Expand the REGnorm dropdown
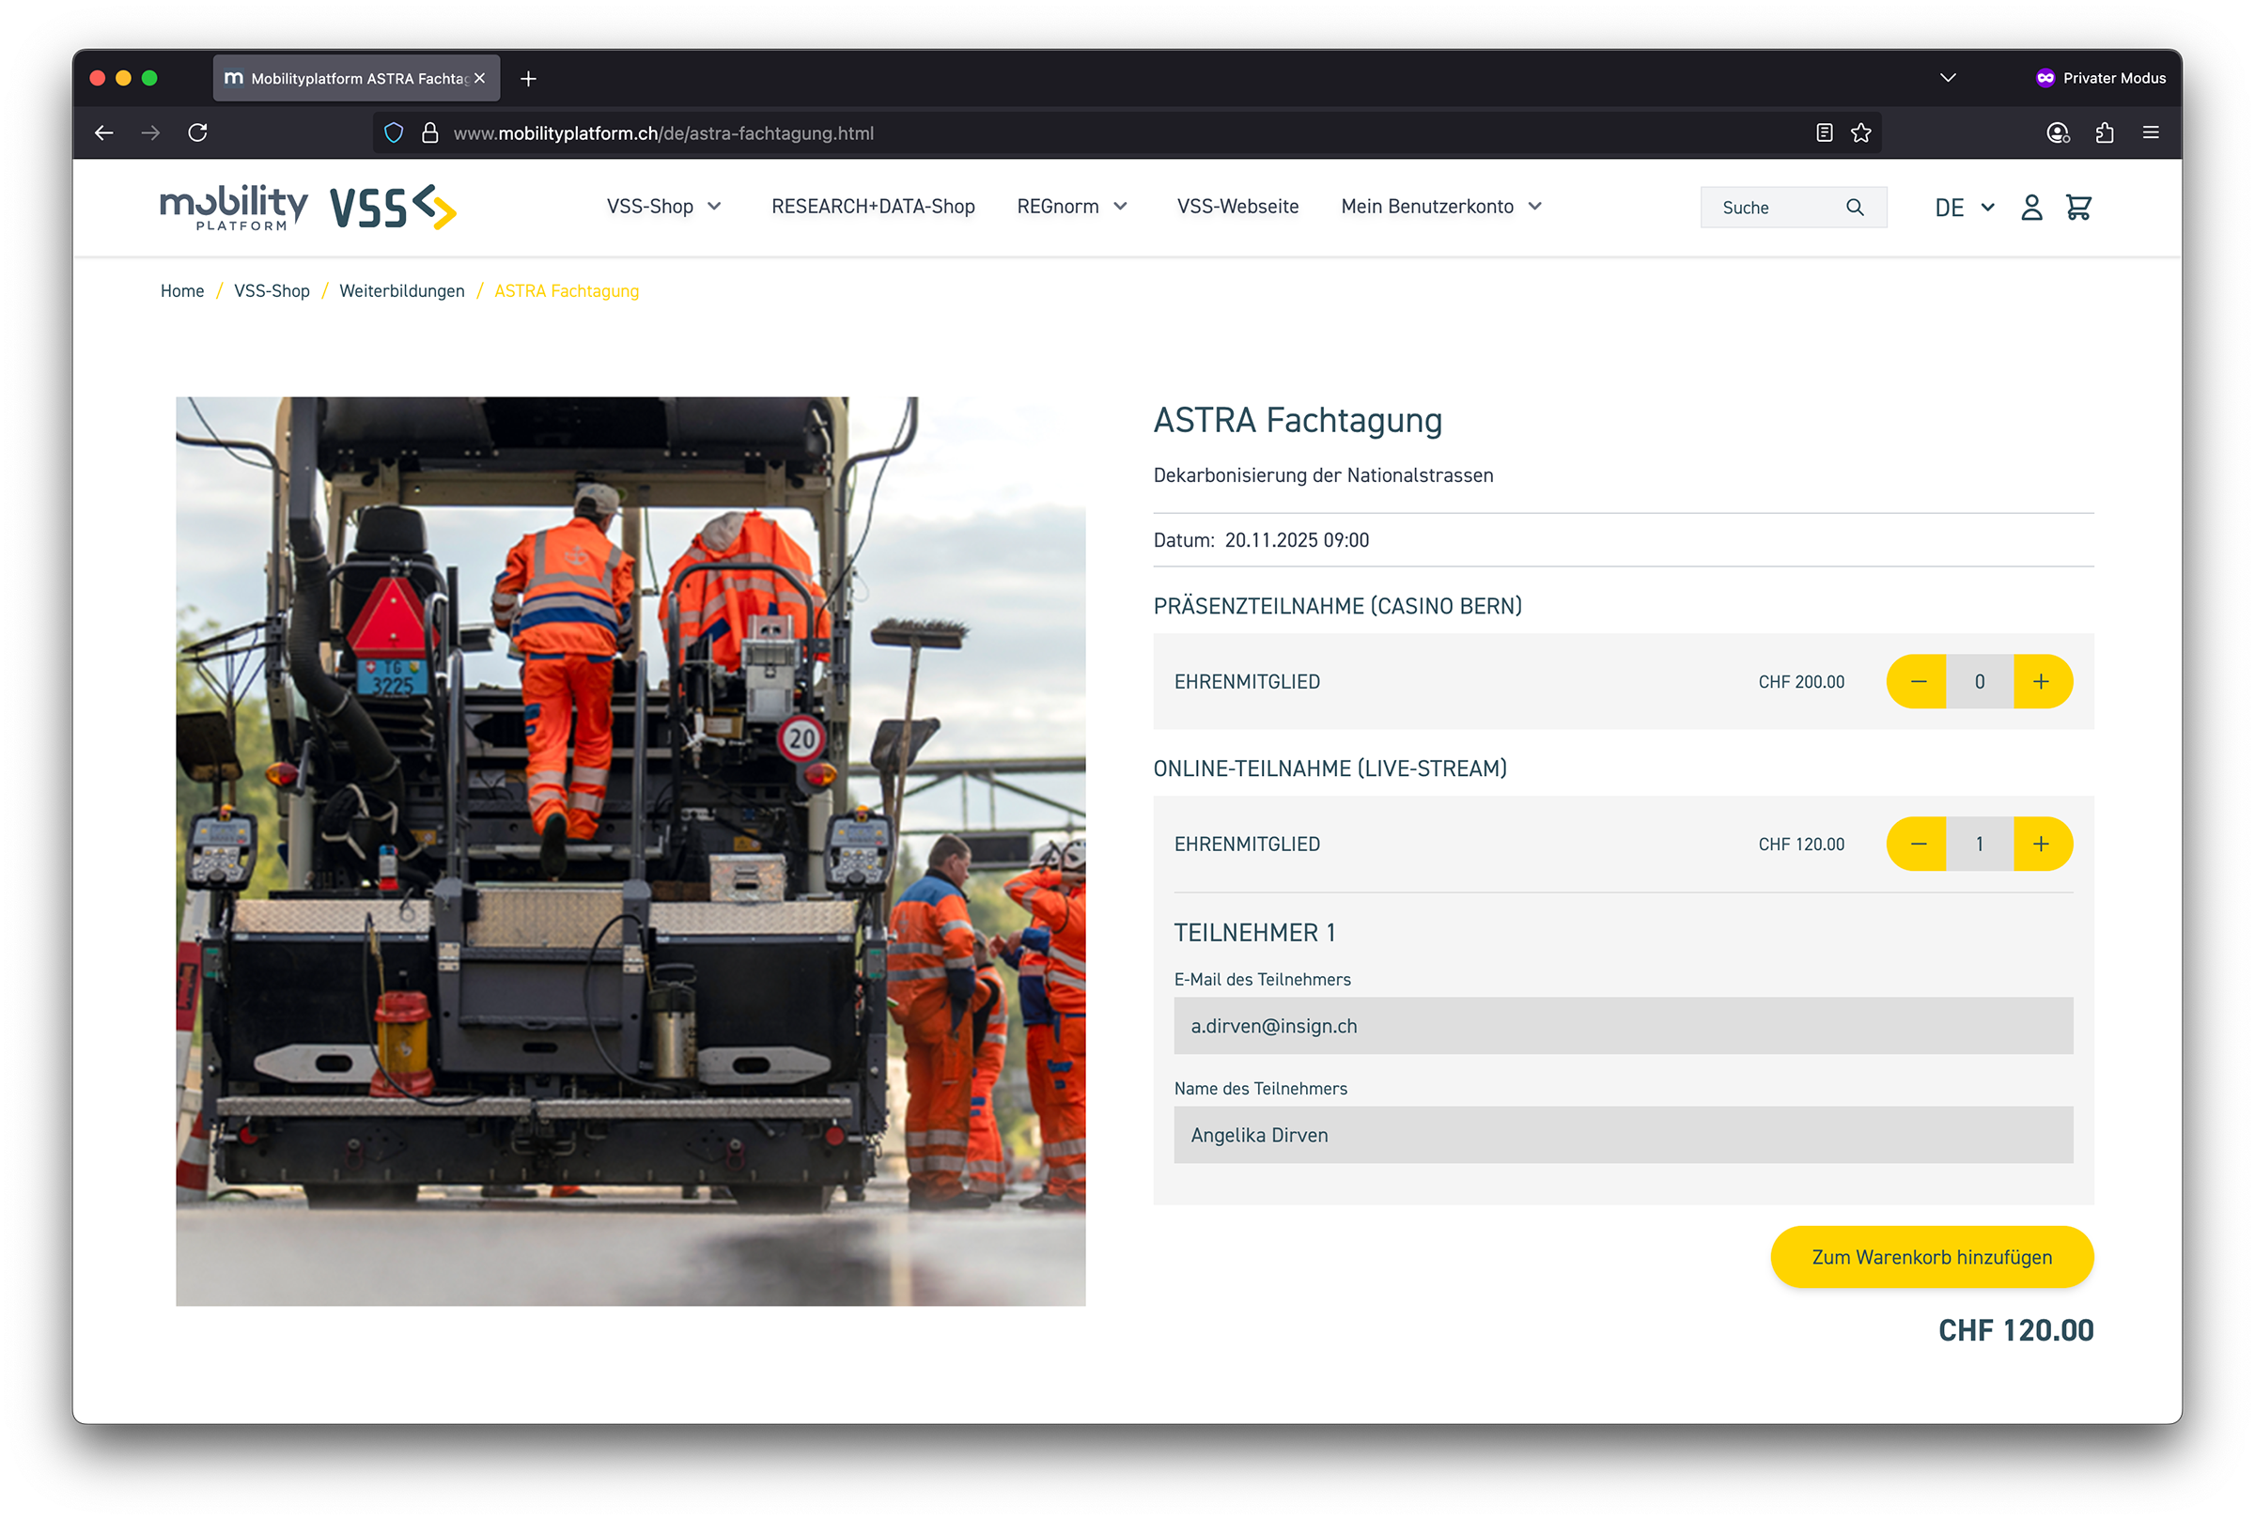 tap(1072, 207)
